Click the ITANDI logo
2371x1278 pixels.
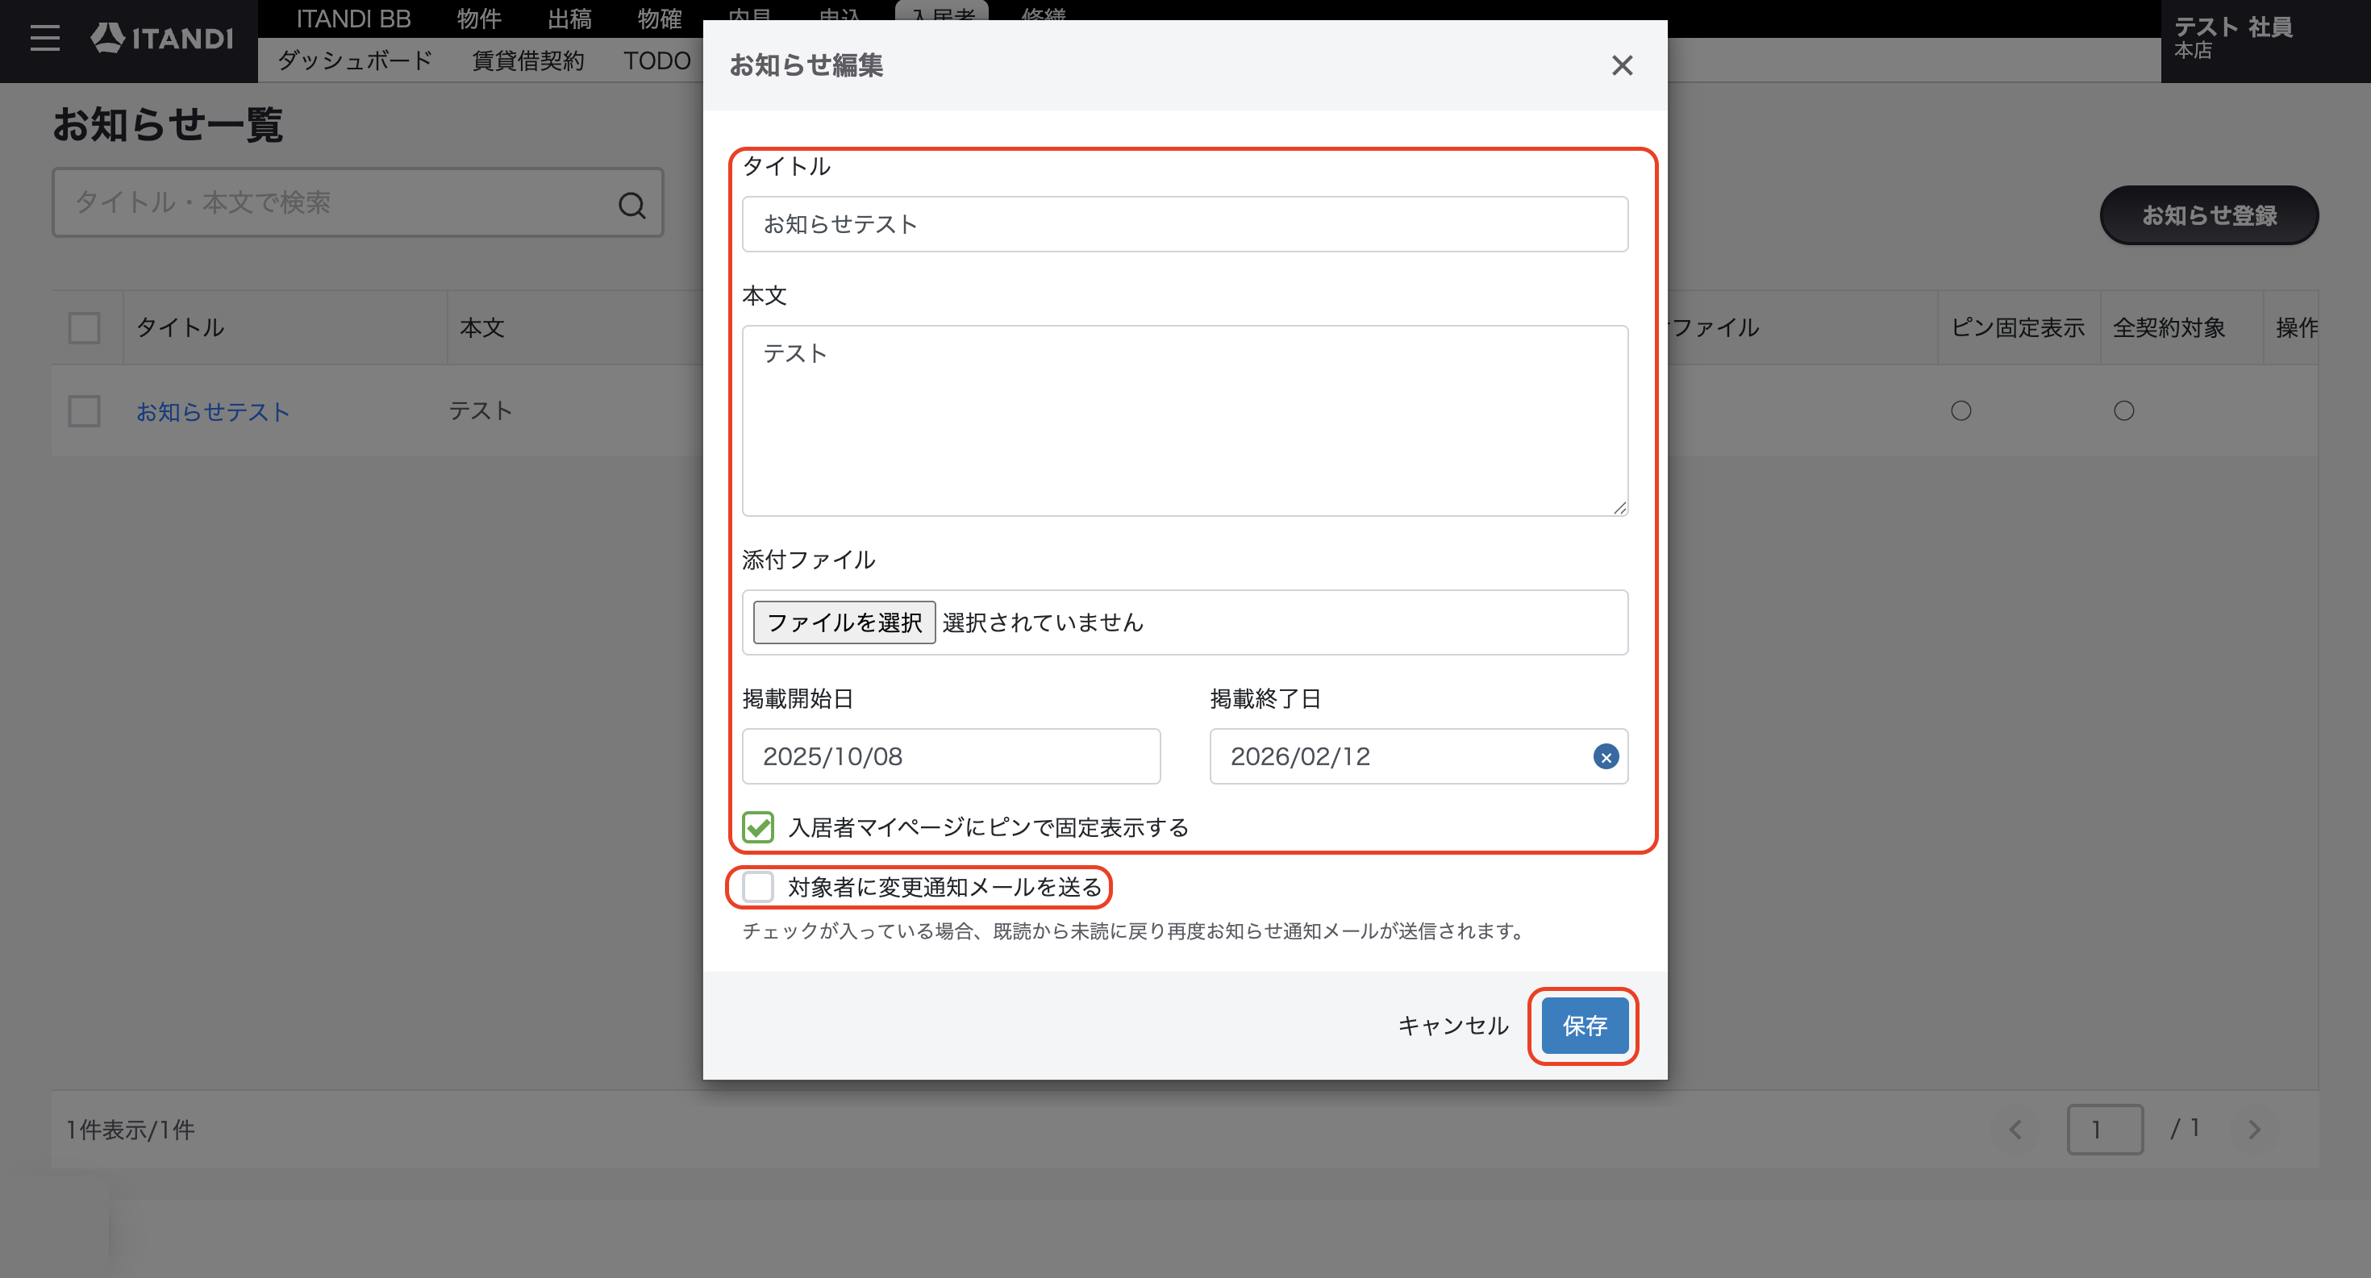pyautogui.click(x=161, y=38)
